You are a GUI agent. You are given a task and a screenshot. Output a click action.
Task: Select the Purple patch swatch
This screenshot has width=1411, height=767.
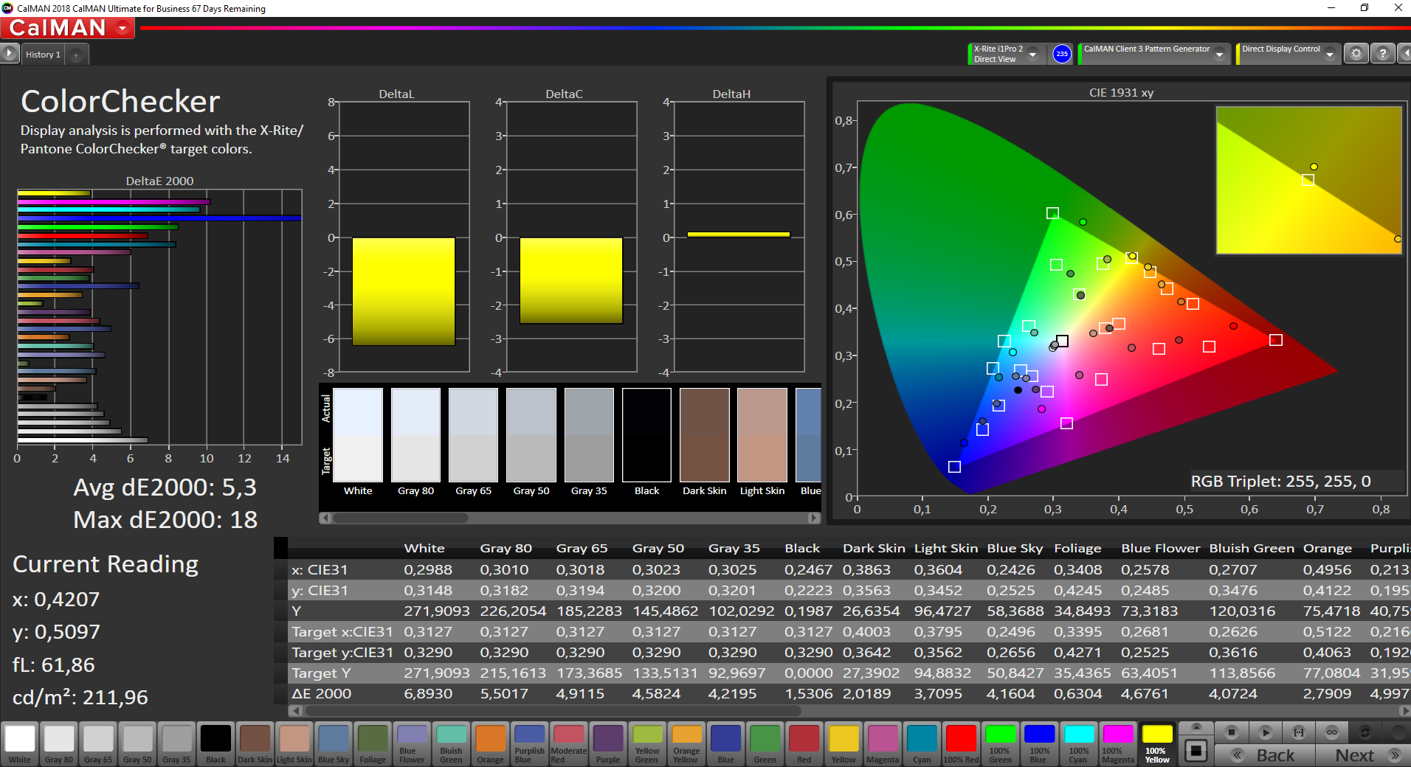608,743
